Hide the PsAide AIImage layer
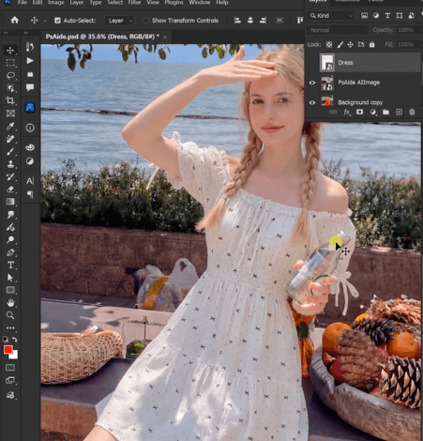Screen dimensions: 423x441 [312, 83]
